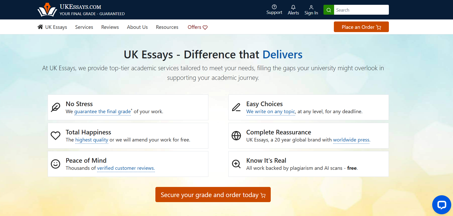This screenshot has height=216, width=453.
Task: Click the bold word free
Action: click(x=352, y=168)
